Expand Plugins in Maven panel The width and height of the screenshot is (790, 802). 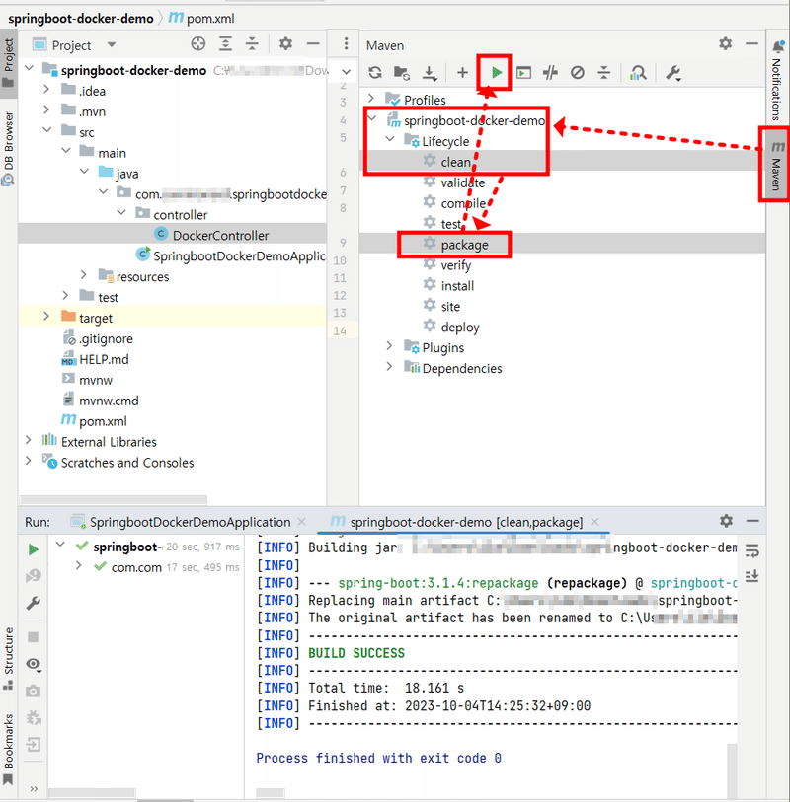pyautogui.click(x=390, y=346)
